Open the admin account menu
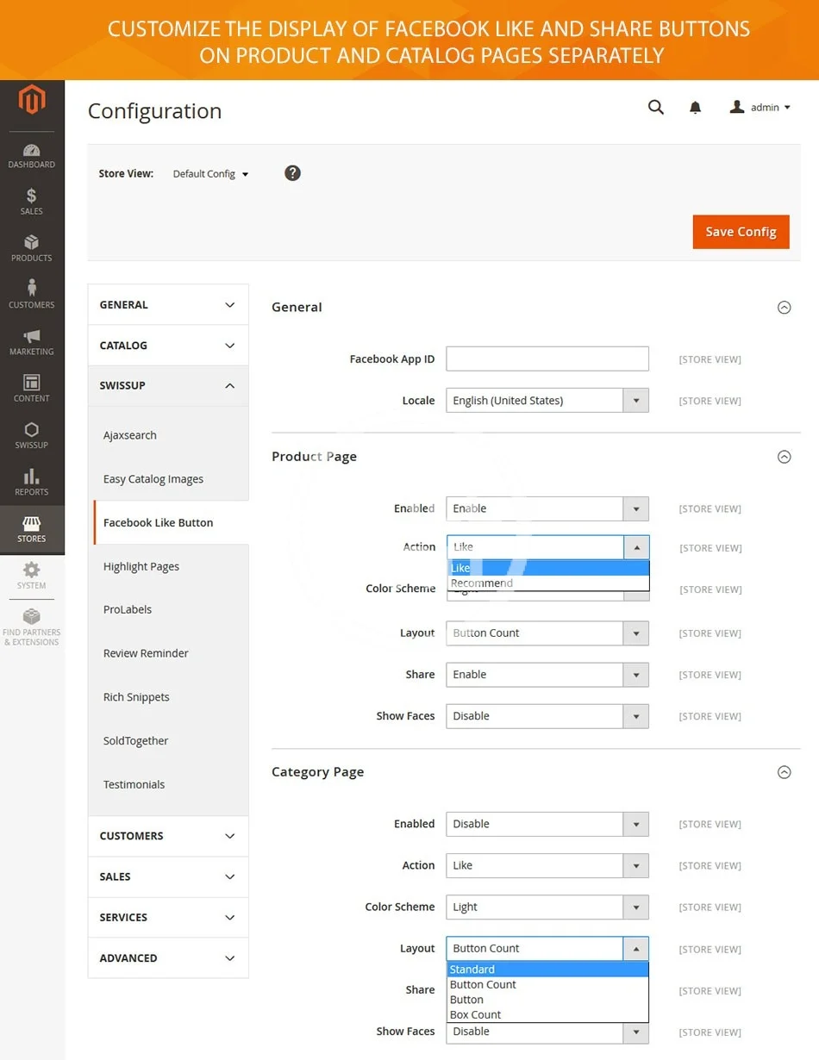The image size is (819, 1060). (760, 108)
